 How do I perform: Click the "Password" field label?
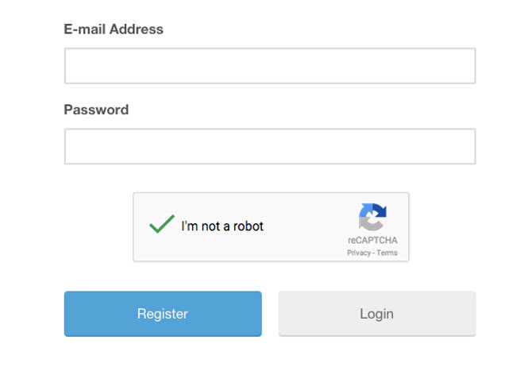(96, 110)
